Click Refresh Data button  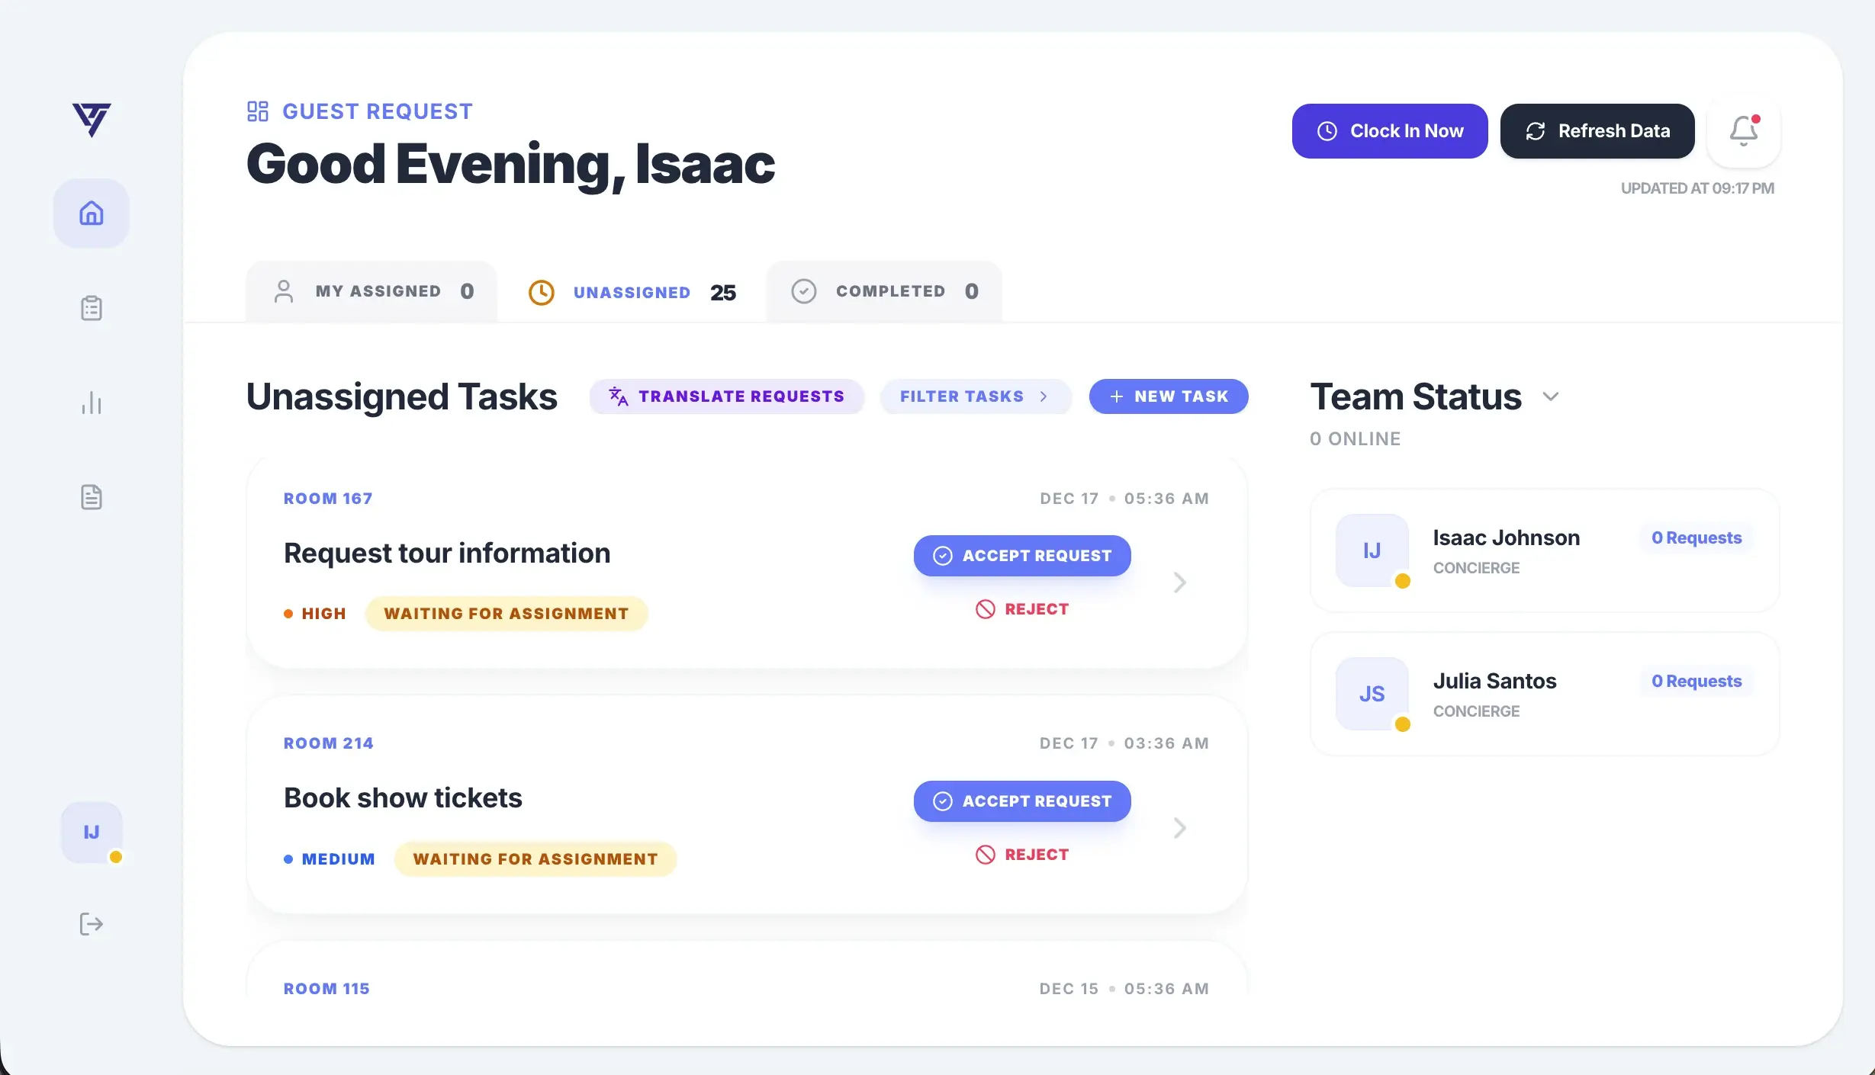click(1597, 131)
